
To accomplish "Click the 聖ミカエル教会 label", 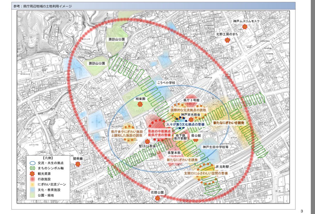I will tap(147, 146).
